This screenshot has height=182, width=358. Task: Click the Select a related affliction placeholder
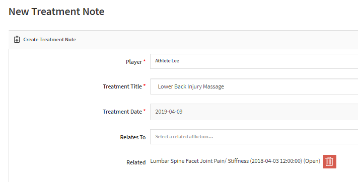coord(184,137)
